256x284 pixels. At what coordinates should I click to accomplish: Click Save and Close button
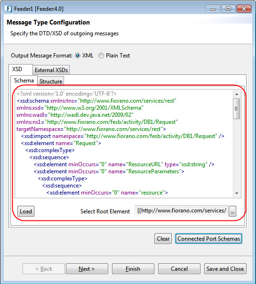click(x=225, y=269)
